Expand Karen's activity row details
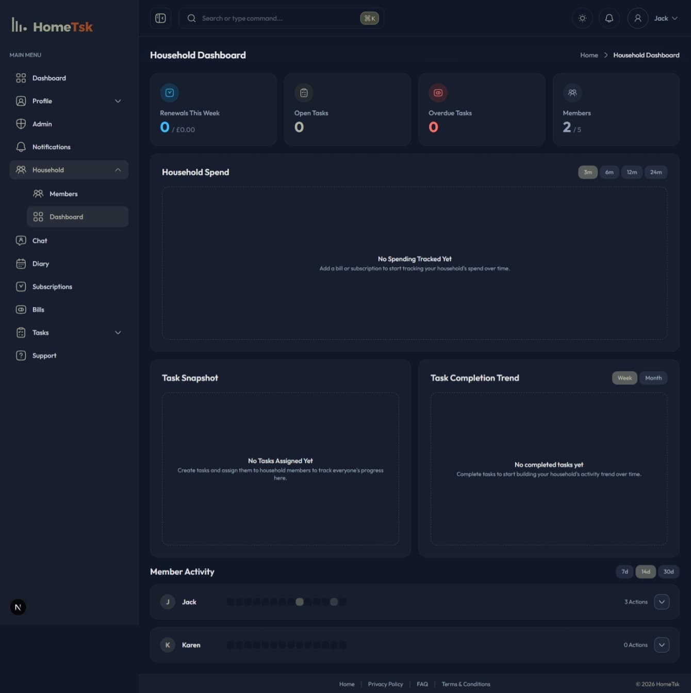Viewport: 691px width, 693px height. click(662, 644)
